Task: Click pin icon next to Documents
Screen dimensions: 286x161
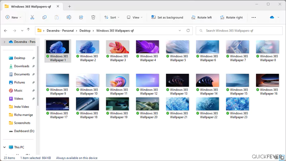Action: click(x=33, y=74)
